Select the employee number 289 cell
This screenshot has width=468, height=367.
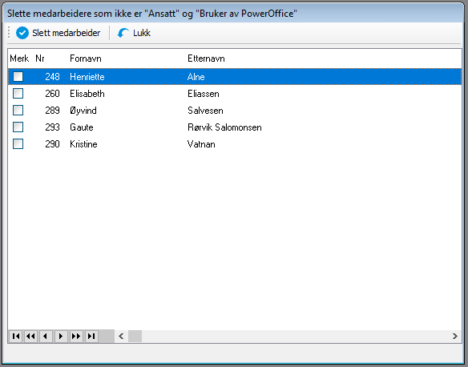52,111
